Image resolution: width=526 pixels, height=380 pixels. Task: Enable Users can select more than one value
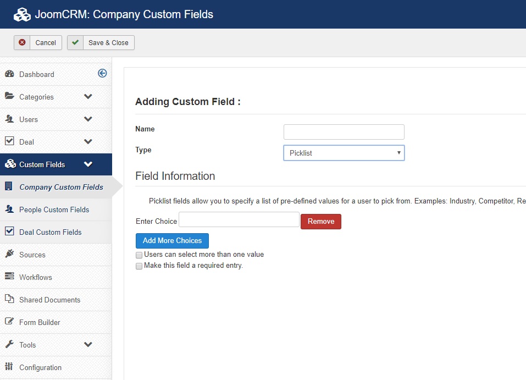coord(139,255)
